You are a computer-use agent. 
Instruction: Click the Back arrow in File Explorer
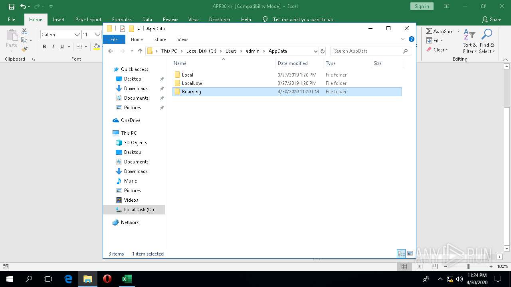click(x=111, y=51)
